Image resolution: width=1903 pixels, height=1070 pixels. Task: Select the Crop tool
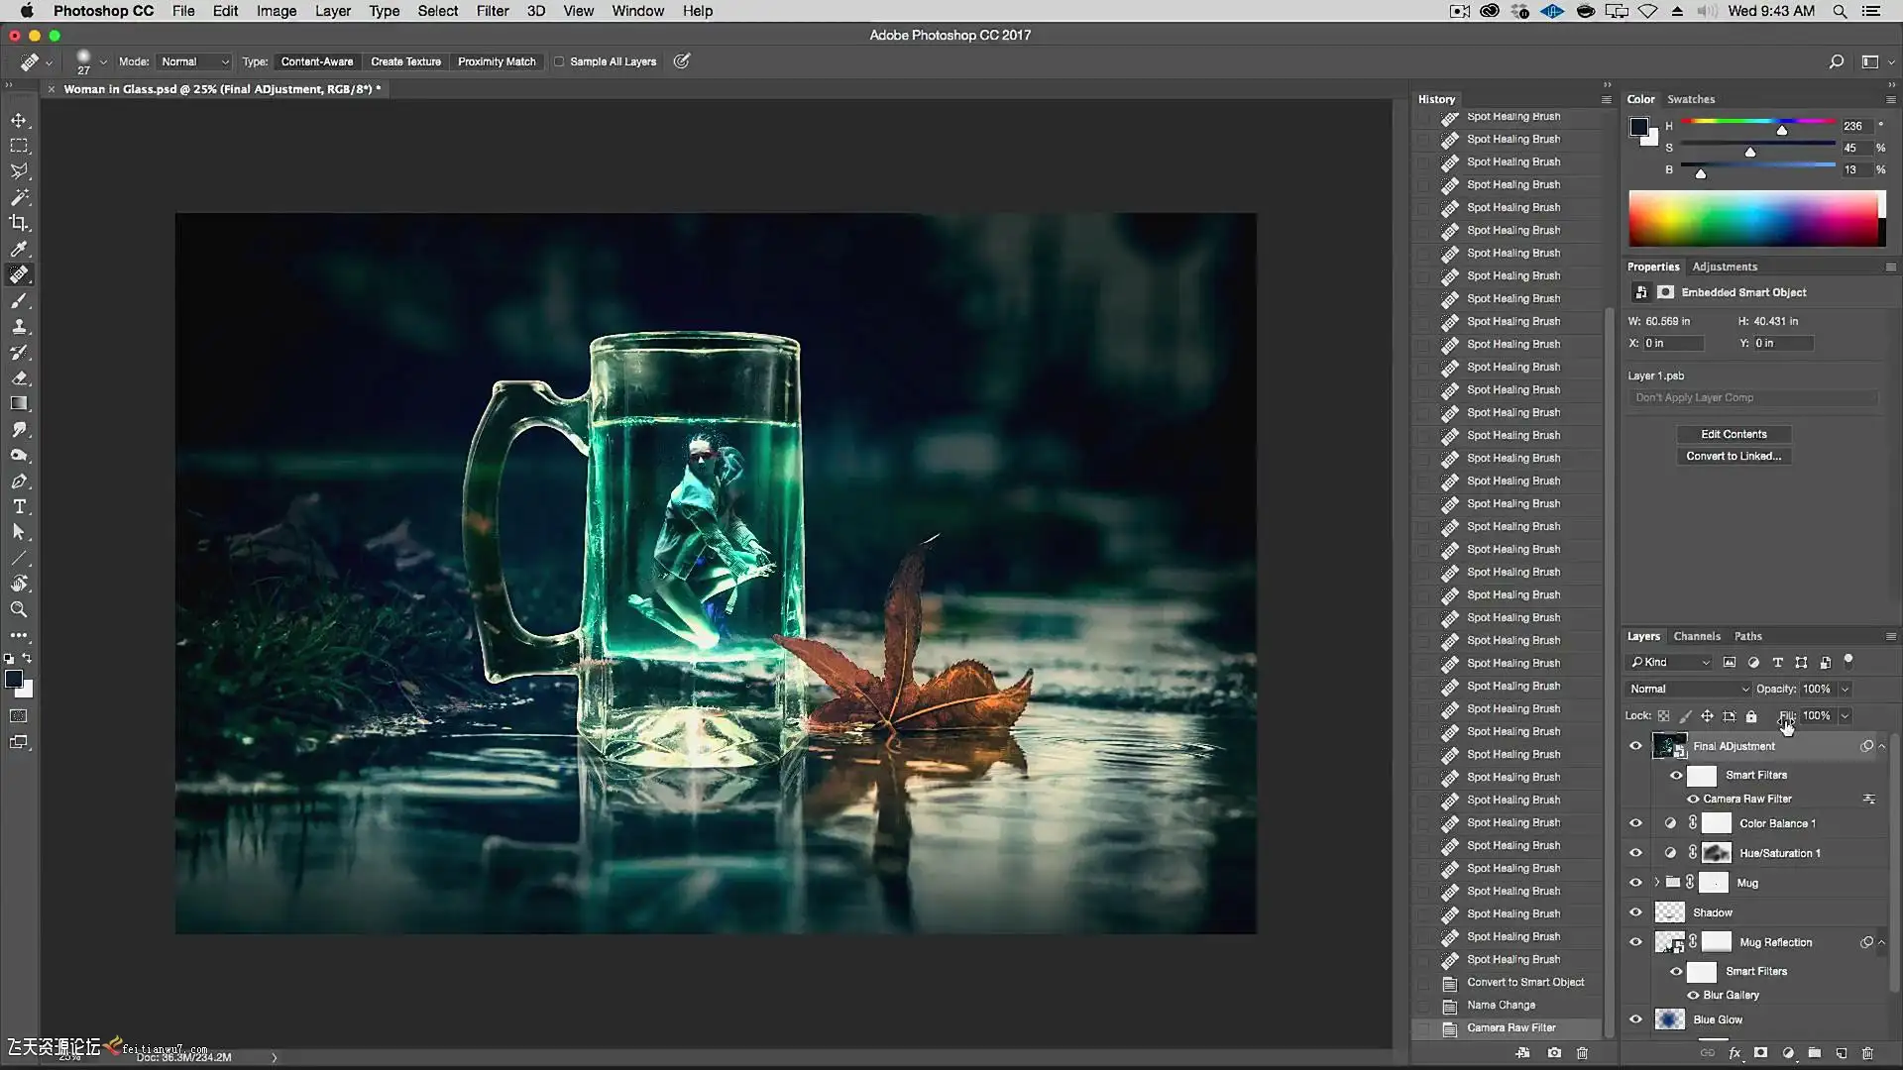point(19,223)
